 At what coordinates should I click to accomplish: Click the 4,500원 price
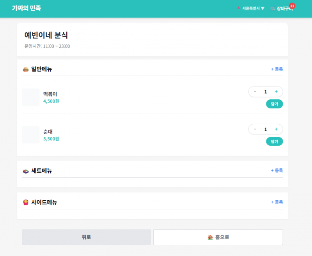pyautogui.click(x=51, y=101)
